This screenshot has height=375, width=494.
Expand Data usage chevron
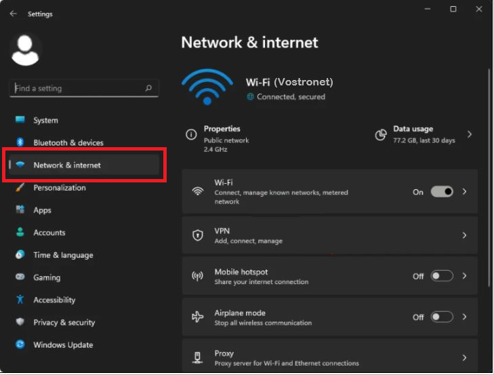(470, 134)
